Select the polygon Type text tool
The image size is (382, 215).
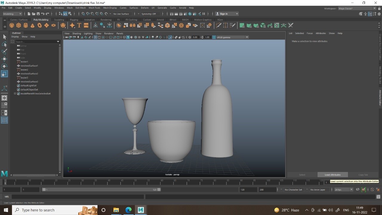coord(79,26)
